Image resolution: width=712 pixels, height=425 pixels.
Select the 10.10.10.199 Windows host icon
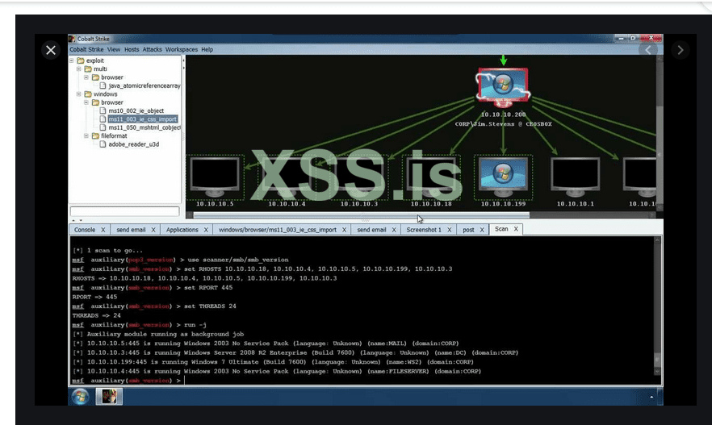(503, 177)
